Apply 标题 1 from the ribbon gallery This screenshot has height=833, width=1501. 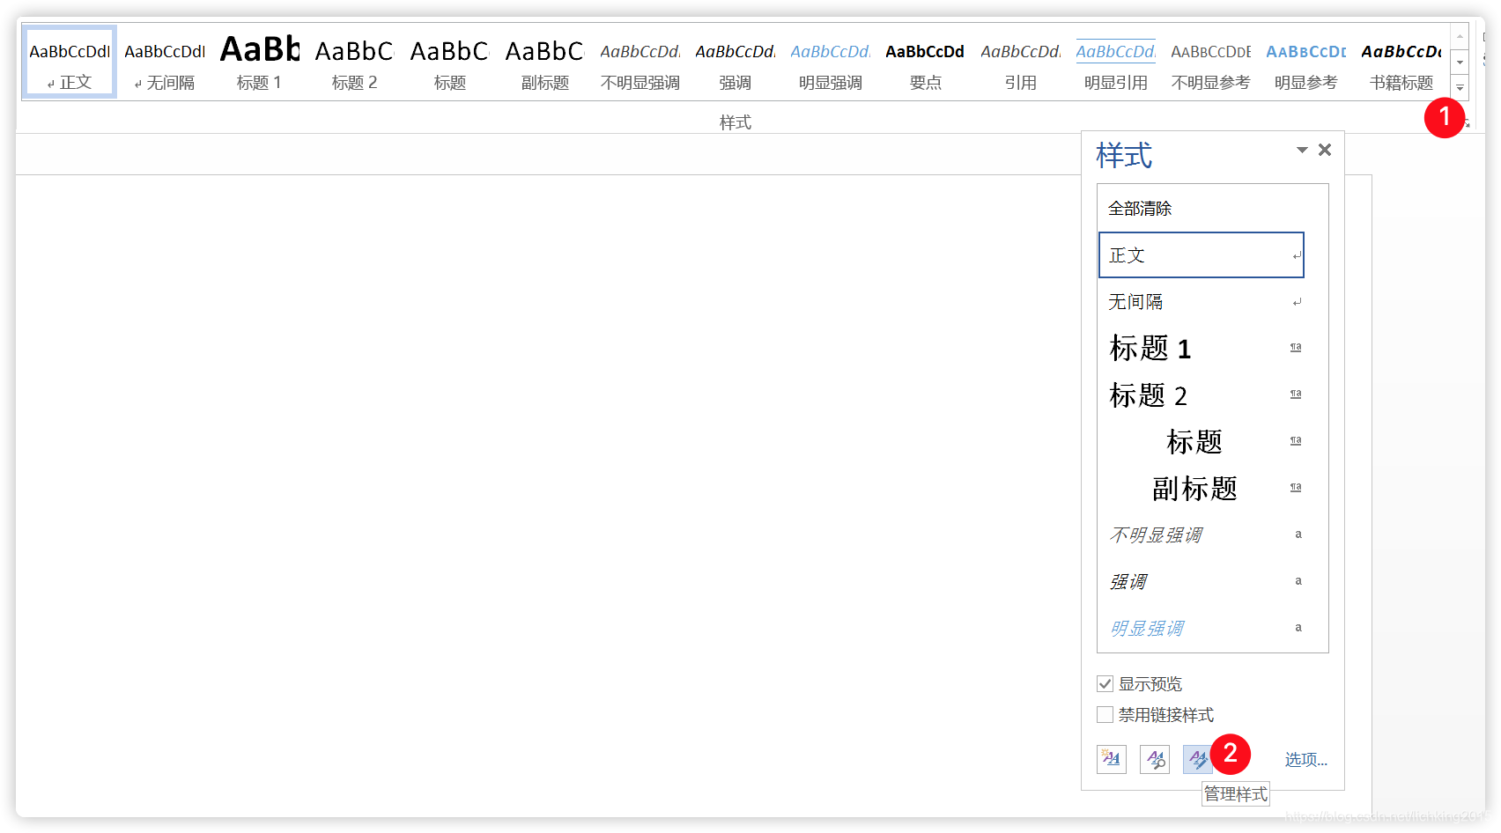tap(260, 63)
